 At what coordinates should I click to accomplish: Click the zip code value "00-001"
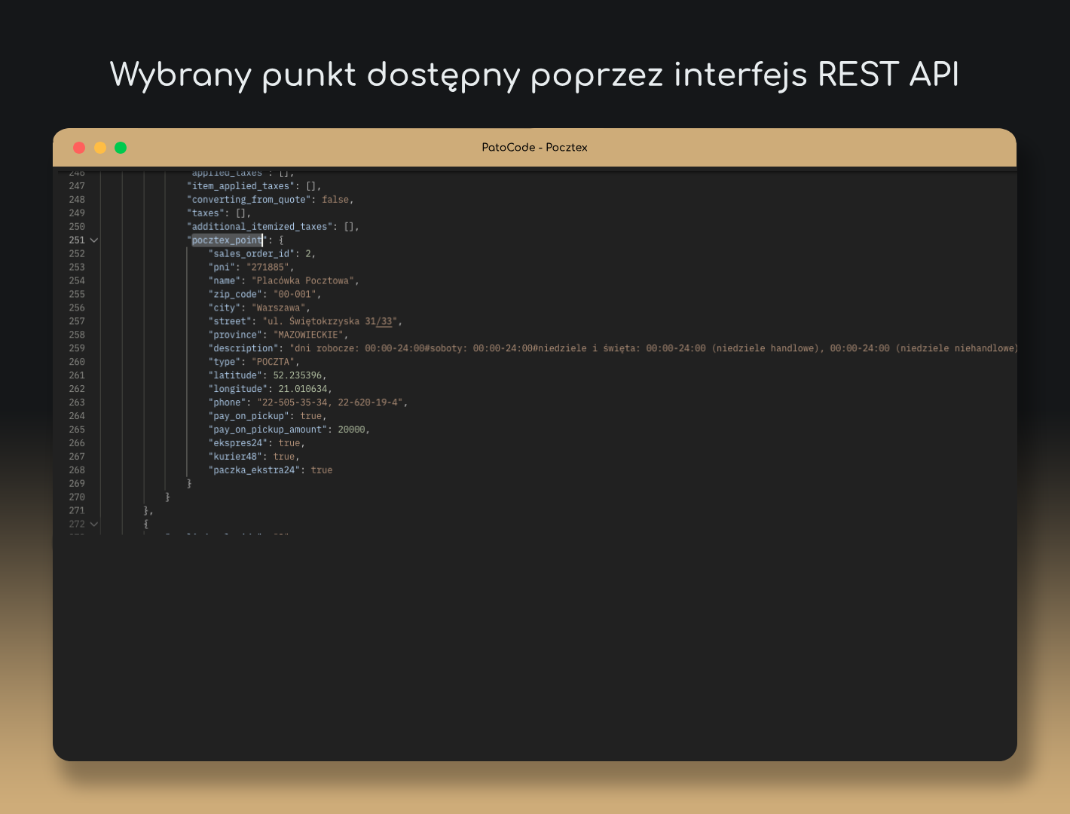pos(296,295)
